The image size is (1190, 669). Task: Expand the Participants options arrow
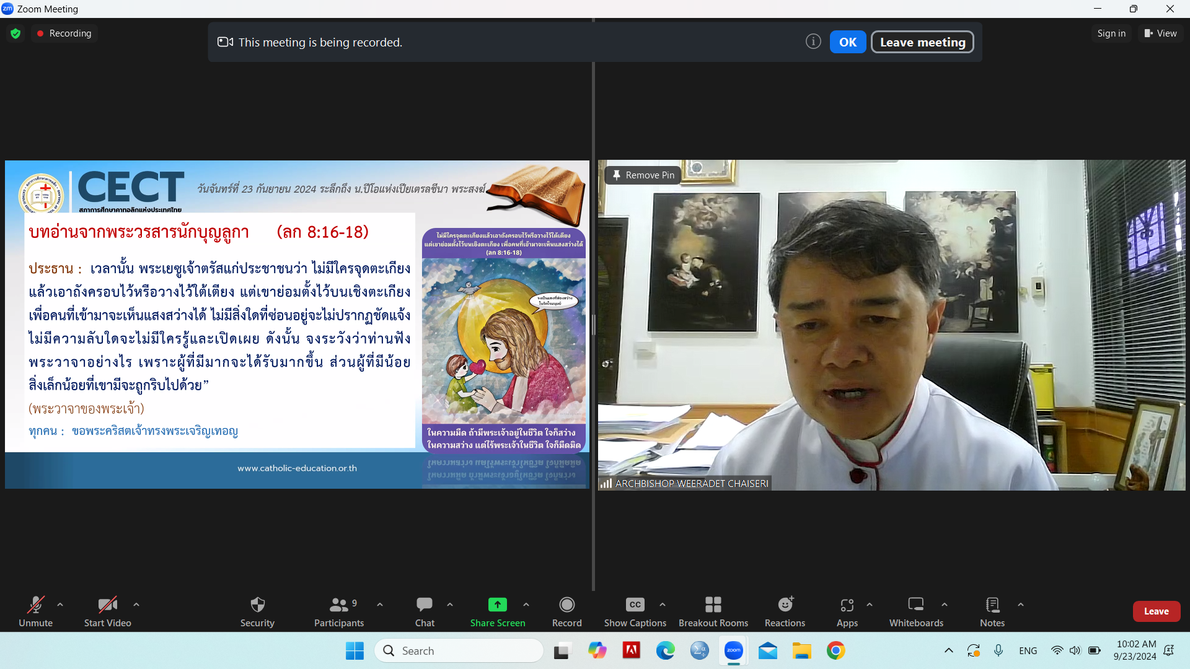pos(380,604)
